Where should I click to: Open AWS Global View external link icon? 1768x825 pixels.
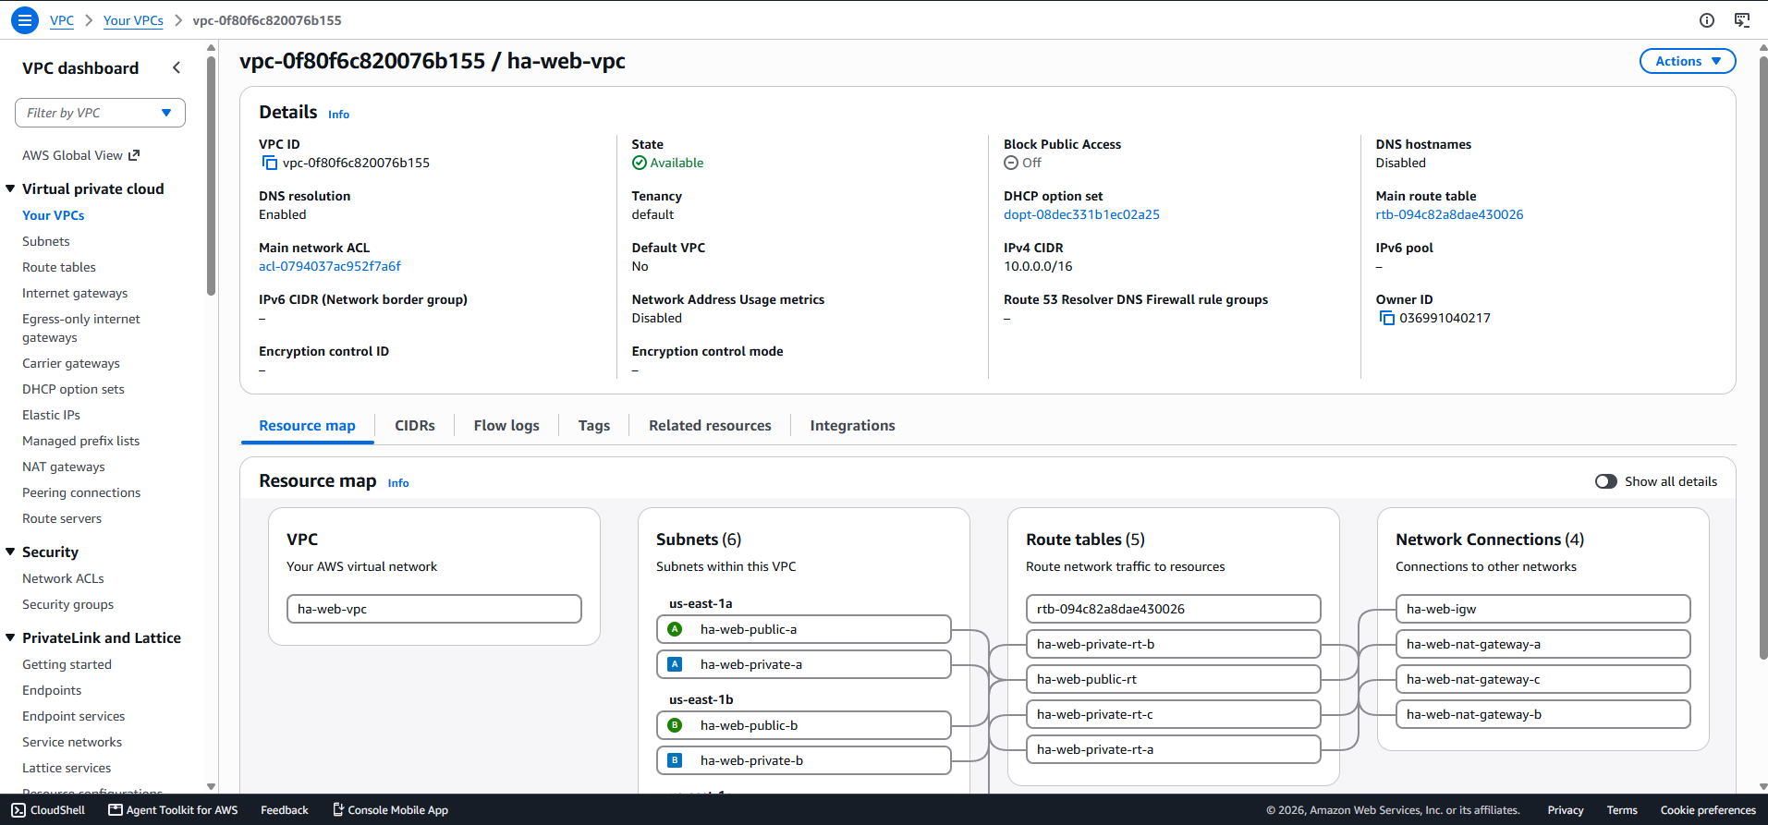[x=134, y=155]
